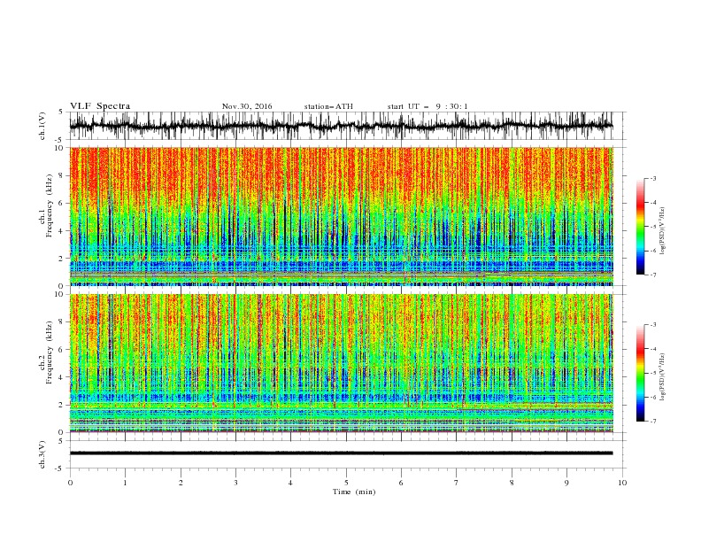Click the "1" tick on the time axis

[x=125, y=483]
